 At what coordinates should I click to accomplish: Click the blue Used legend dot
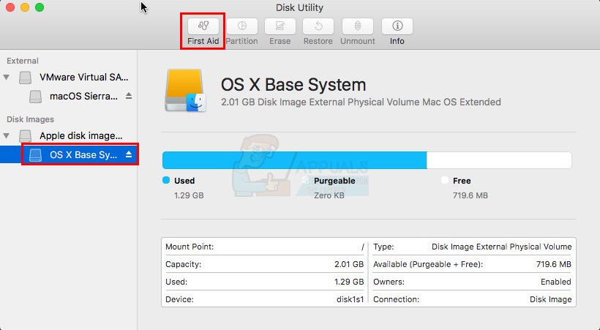[x=166, y=180]
